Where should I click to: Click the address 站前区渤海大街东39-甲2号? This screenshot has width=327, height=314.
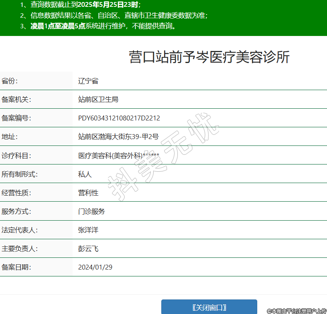pos(118,137)
